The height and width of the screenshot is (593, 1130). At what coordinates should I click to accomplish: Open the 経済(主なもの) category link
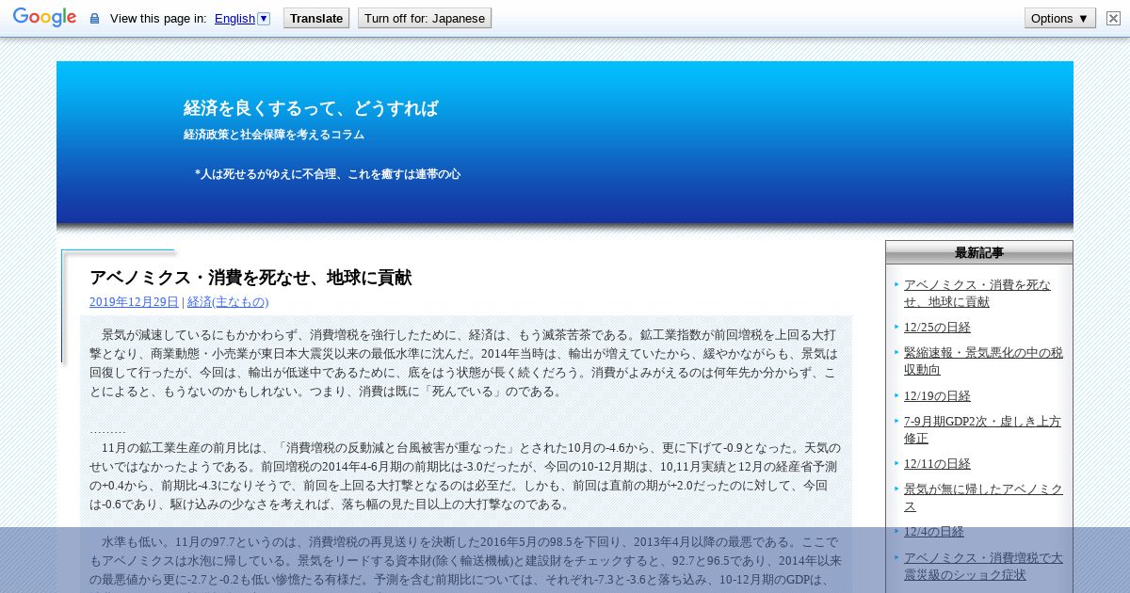tap(228, 302)
